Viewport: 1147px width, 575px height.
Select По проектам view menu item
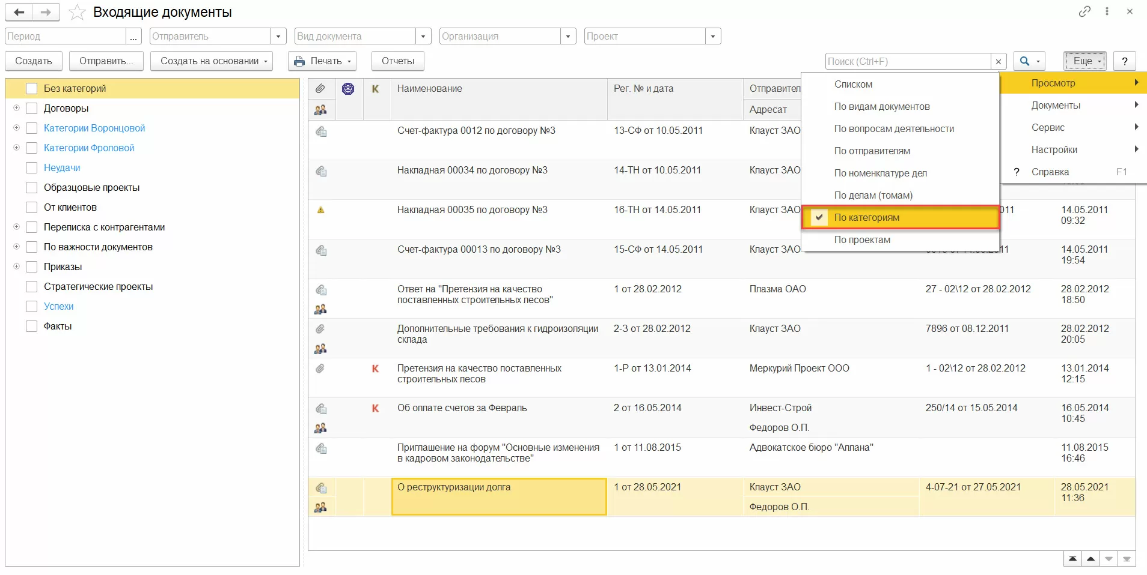click(x=862, y=240)
